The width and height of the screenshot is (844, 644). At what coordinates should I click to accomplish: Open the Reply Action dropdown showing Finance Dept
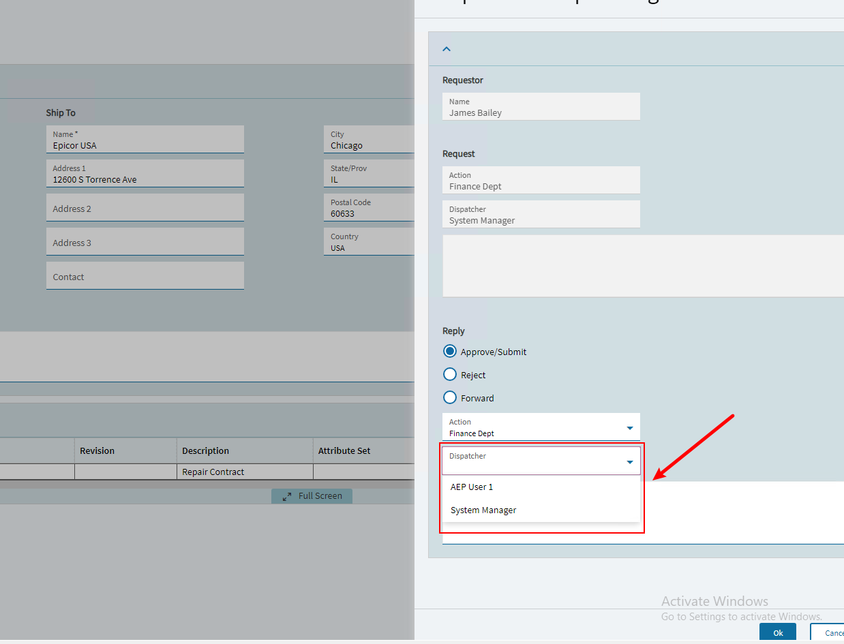point(541,427)
